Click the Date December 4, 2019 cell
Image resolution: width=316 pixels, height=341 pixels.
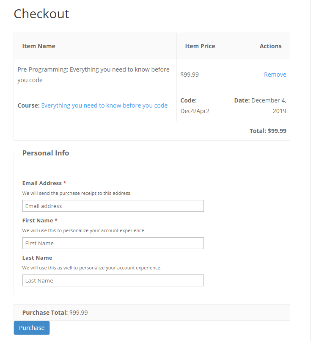coord(260,105)
